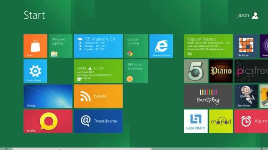Launch the Labyrinth tile
The image size is (268, 150).
(x=196, y=121)
